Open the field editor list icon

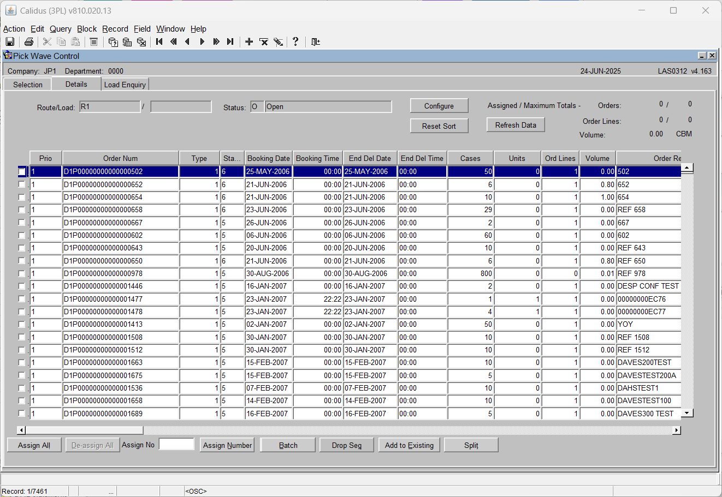[x=94, y=42]
